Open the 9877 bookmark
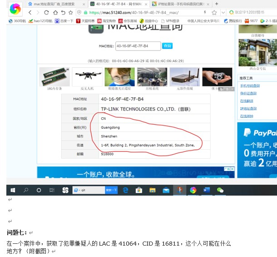This screenshot has height=257, width=277. click(251, 21)
